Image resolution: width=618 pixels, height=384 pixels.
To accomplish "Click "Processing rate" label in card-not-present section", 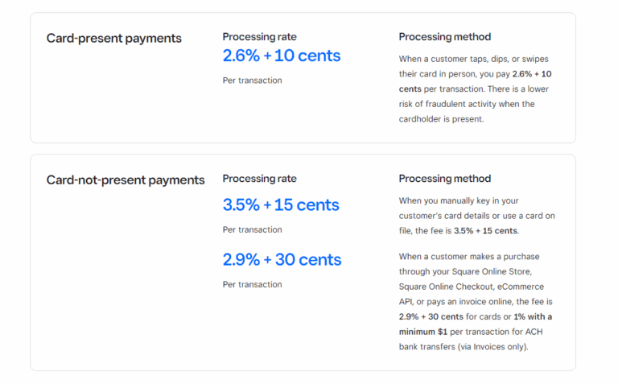I will [259, 179].
